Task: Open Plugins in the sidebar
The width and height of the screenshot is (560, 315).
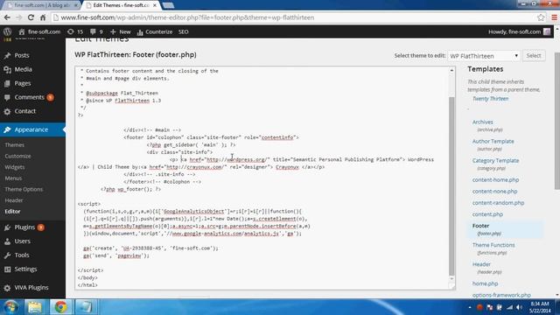Action: 24,227
